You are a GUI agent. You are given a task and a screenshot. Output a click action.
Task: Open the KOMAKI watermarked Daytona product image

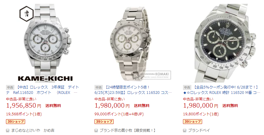[134, 43]
